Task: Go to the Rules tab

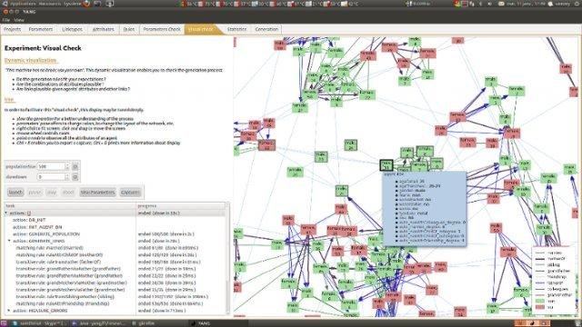Action: tap(129, 29)
